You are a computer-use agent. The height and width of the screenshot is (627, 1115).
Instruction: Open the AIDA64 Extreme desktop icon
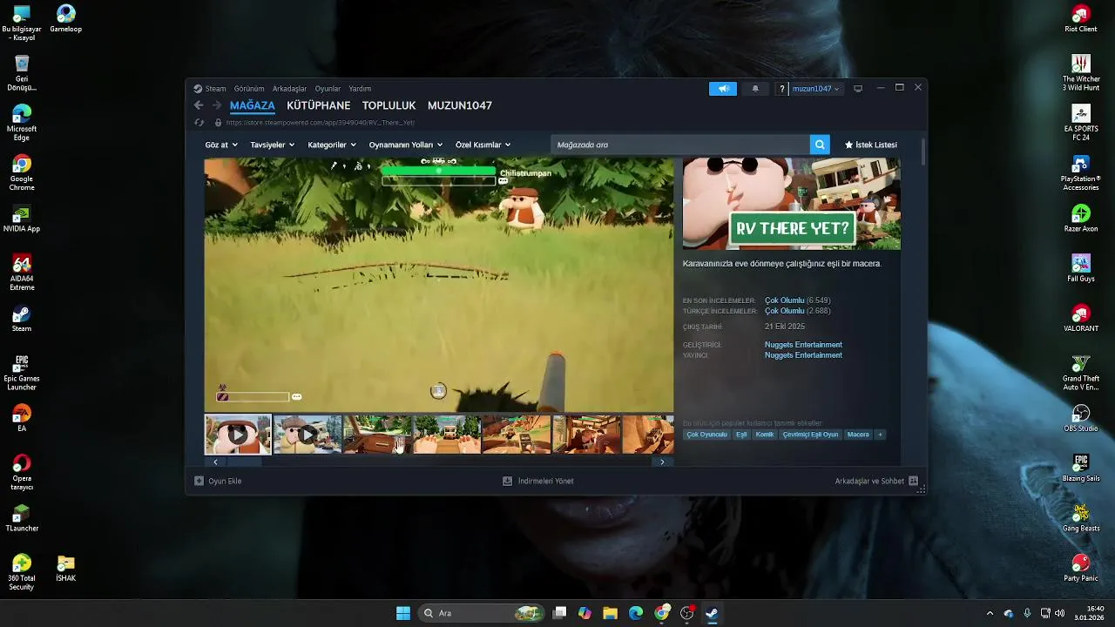tap(22, 273)
